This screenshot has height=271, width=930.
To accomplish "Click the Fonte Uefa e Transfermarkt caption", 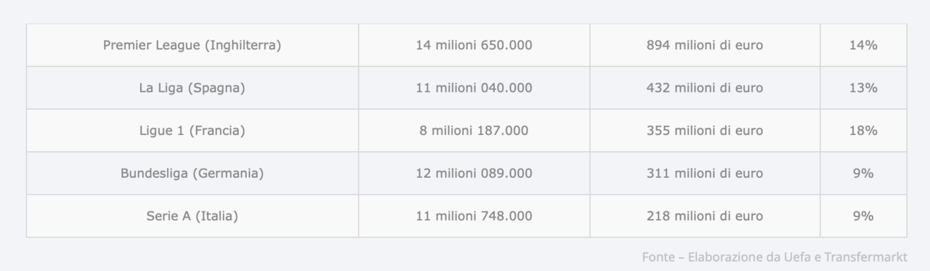I will coord(775,257).
